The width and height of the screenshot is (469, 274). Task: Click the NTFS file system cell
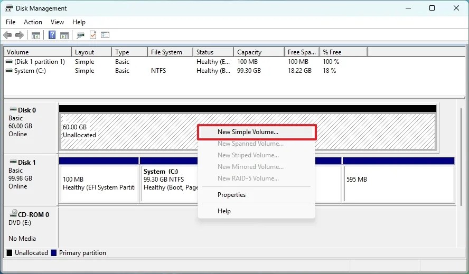158,71
